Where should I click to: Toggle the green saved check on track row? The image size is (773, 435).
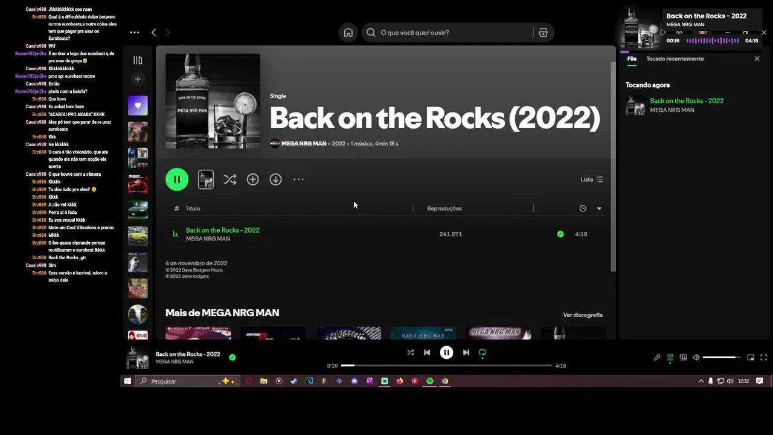coord(560,234)
